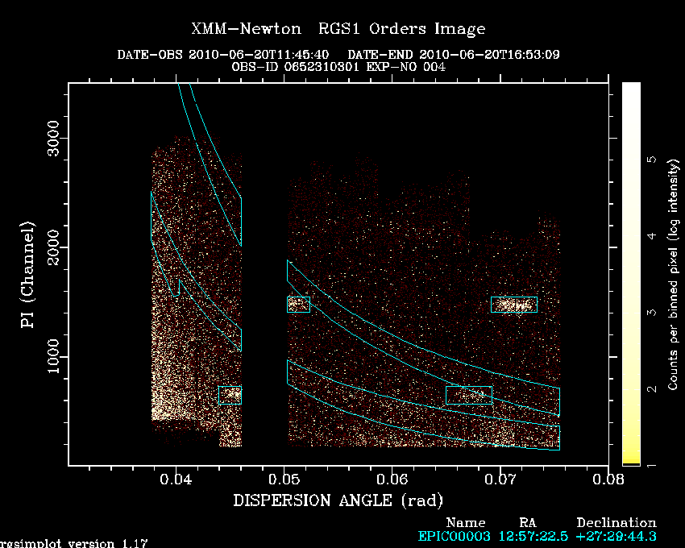
Task: Click the RA value 12:57:22.5
Action: click(533, 536)
